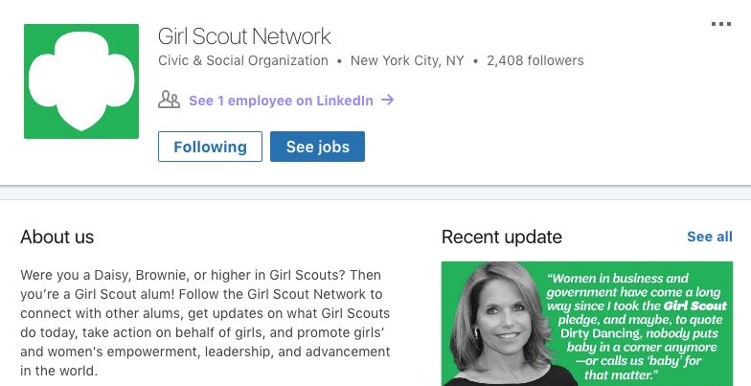Screen dimensions: 751x386
Task: Open the three-dot more options menu
Action: 721,24
